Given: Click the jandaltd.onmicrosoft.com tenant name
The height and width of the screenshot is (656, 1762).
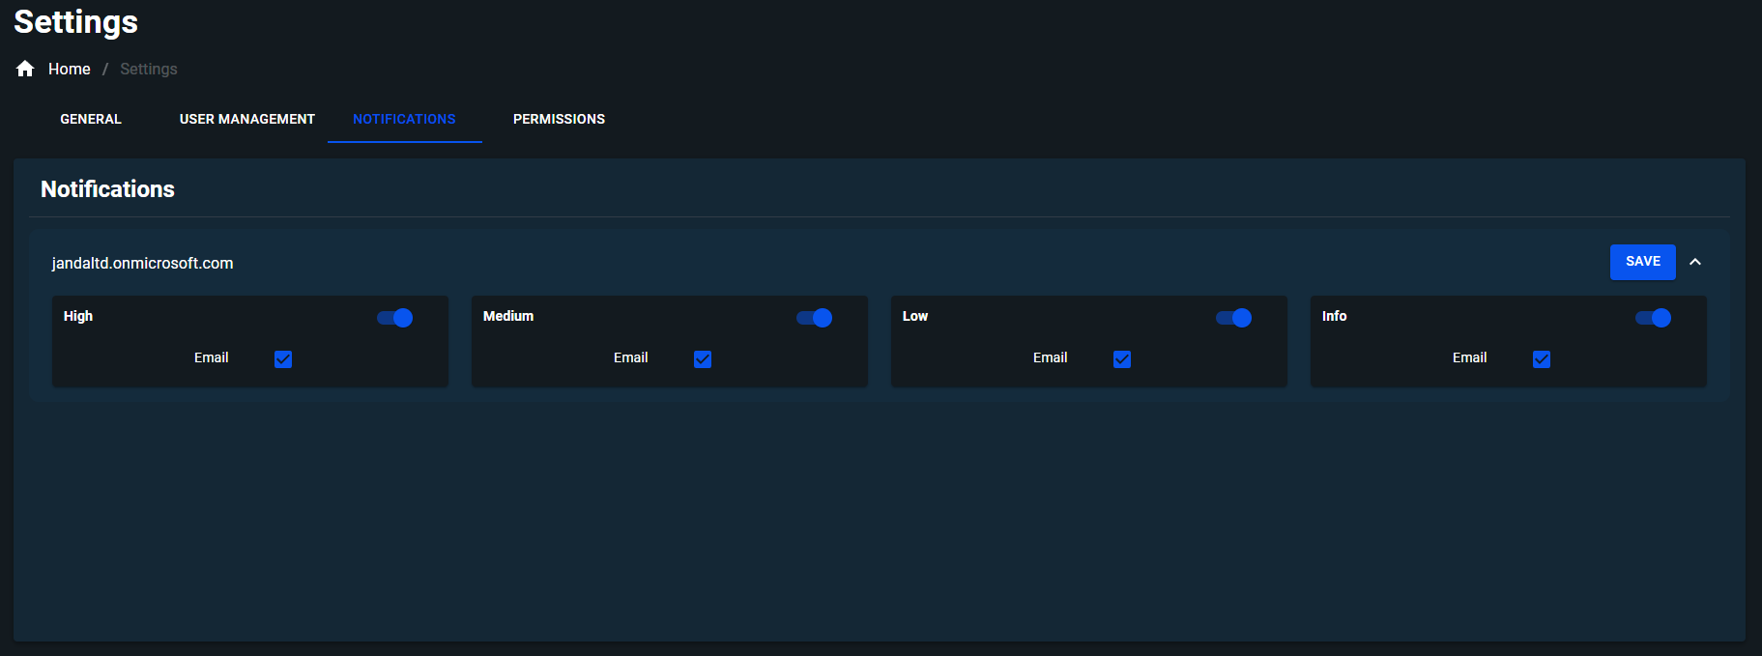Looking at the screenshot, I should click(142, 263).
